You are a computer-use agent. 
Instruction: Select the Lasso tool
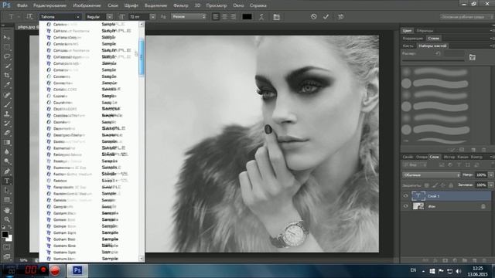7,56
